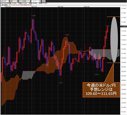Click the 109.095 low label on the chart
This screenshot has width=127, height=115.
click(97, 74)
